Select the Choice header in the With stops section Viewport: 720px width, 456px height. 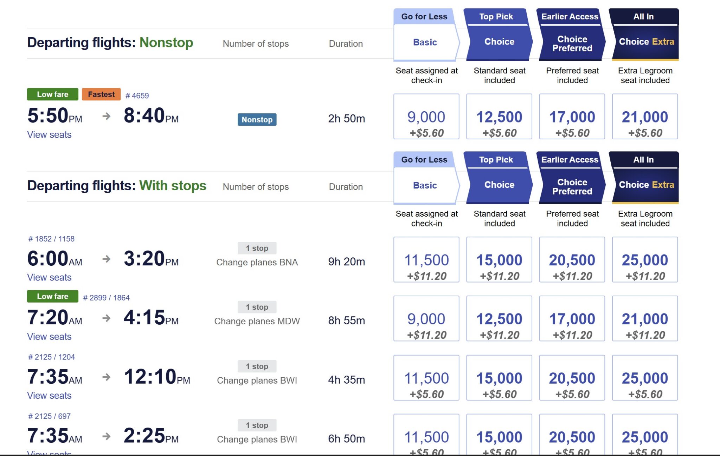click(x=499, y=185)
